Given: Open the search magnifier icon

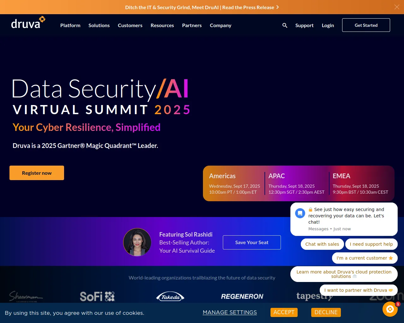Looking at the screenshot, I should point(285,25).
